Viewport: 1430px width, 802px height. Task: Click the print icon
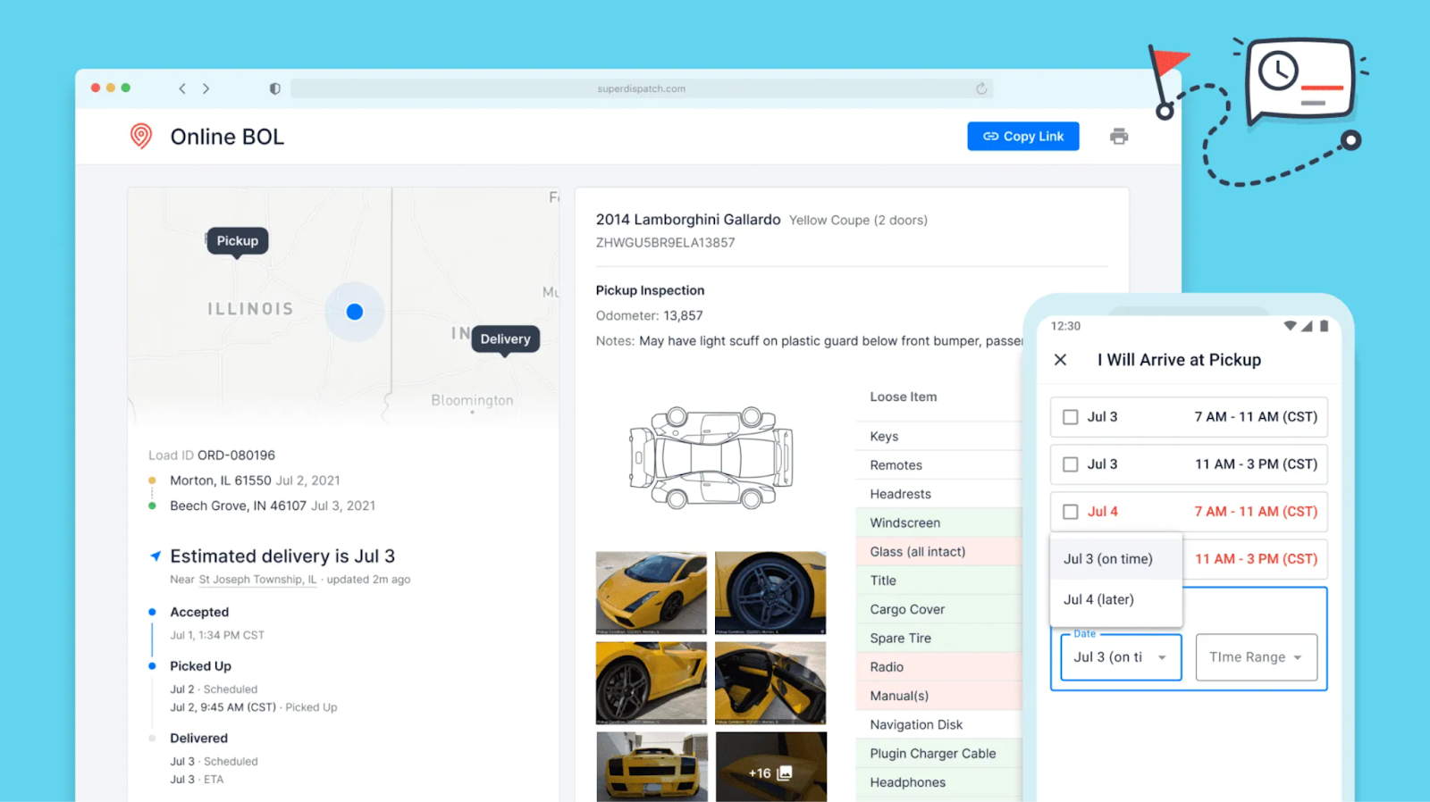click(1119, 136)
